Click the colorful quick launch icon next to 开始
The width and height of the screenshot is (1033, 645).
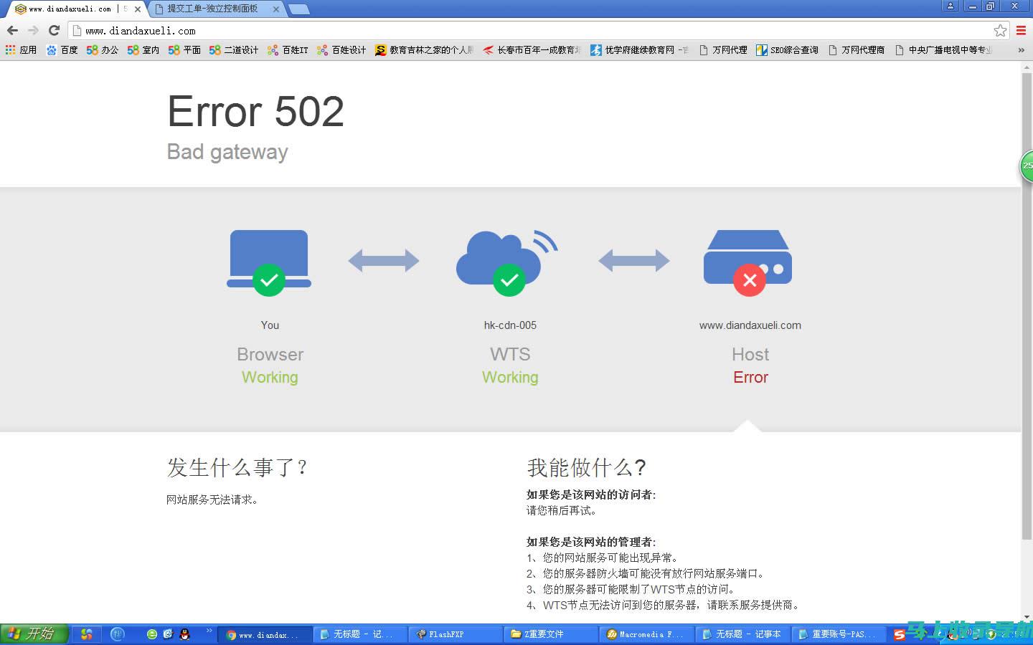(x=87, y=634)
